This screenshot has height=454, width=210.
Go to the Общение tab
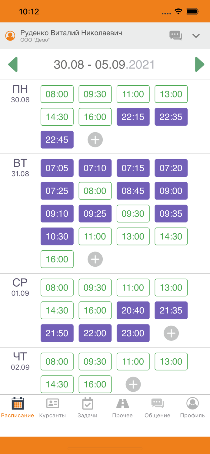157,408
